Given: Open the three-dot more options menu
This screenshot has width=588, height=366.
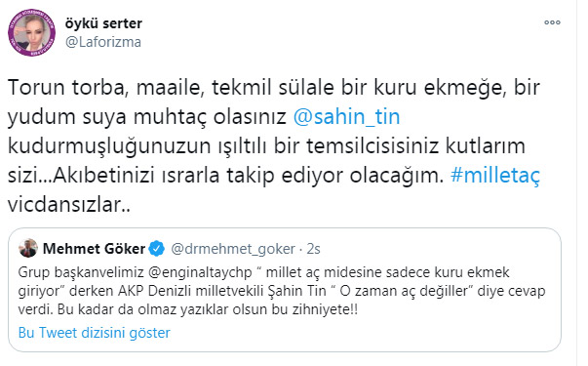Looking at the screenshot, I should (x=552, y=22).
